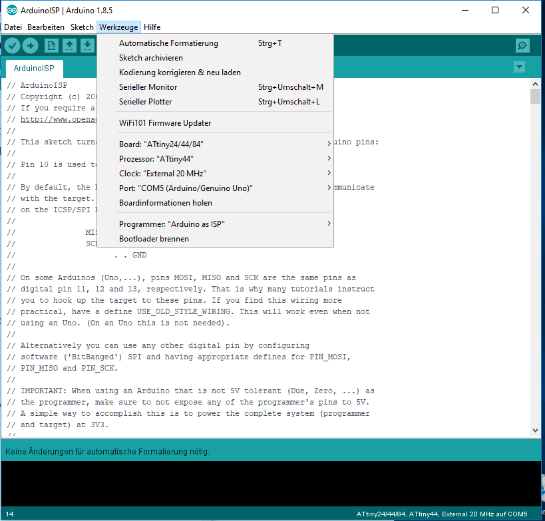Click the vertical scrollbar thumb

(535, 96)
